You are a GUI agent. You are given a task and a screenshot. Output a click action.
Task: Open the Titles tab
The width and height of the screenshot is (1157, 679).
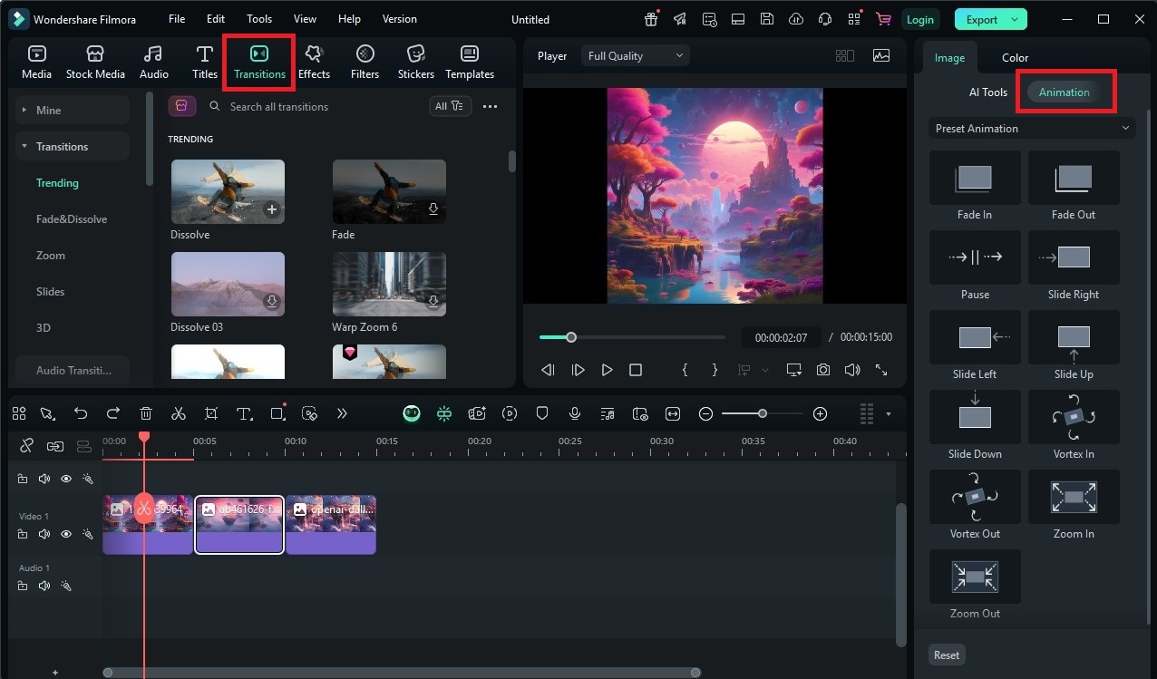[205, 63]
